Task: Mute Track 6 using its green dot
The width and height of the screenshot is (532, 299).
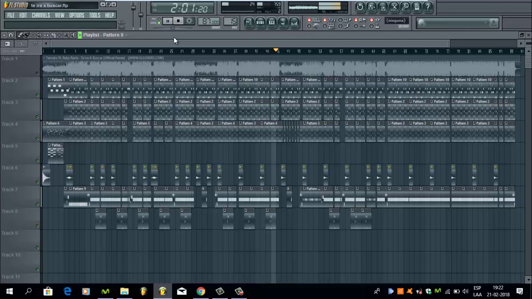Action: (x=37, y=182)
